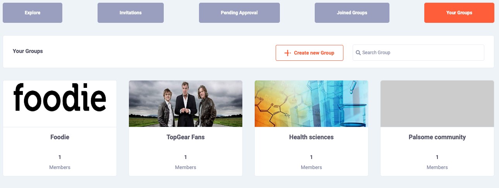
Task: Click the plus icon for creating a group
Action: click(x=287, y=53)
